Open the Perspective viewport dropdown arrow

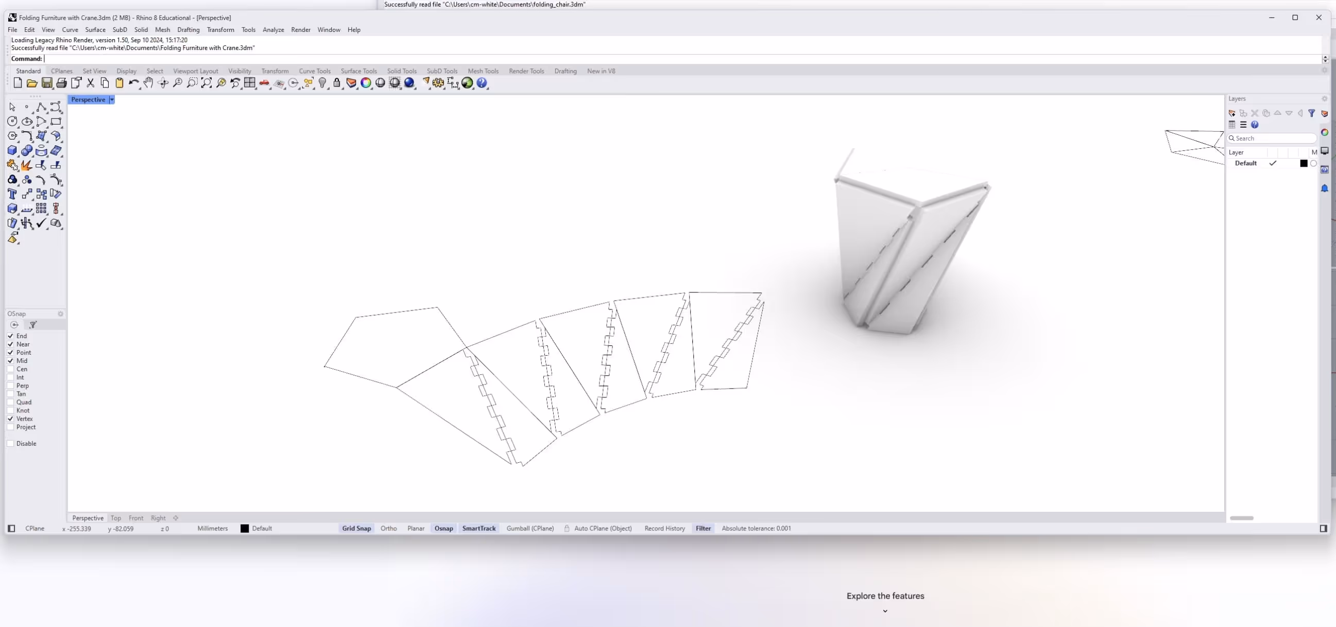pos(112,99)
